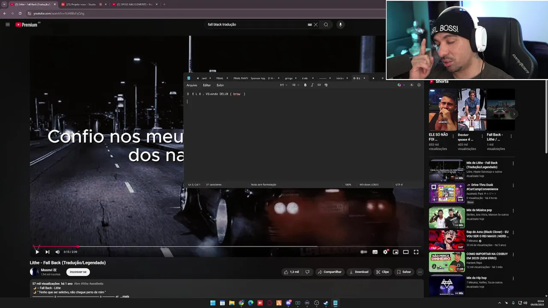Open the YouTube hamburger guide menu
Image resolution: width=548 pixels, height=308 pixels.
7,24
